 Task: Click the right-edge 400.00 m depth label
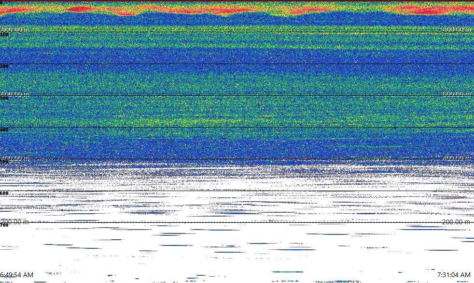456,158
